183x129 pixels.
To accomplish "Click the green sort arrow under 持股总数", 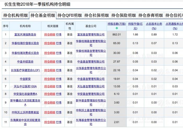I will pos(117,28).
